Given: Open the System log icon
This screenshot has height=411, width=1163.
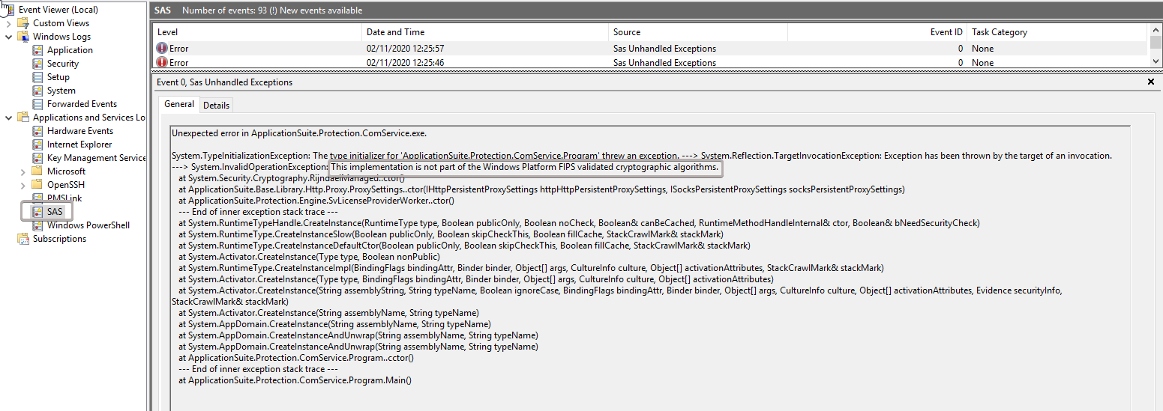Looking at the screenshot, I should tap(37, 91).
